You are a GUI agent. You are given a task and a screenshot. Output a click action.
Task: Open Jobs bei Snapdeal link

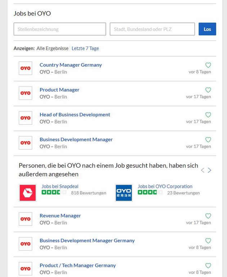tap(60, 186)
